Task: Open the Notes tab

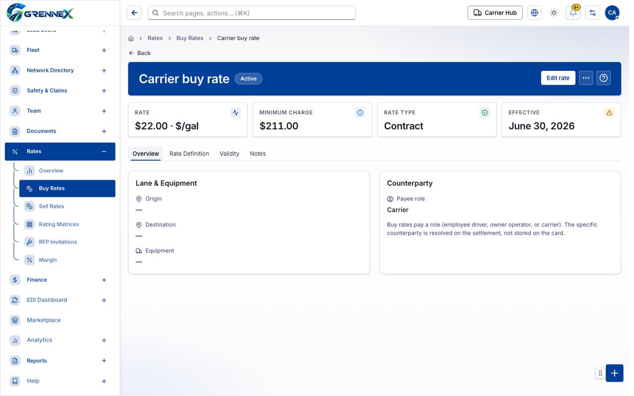Action: 258,153
